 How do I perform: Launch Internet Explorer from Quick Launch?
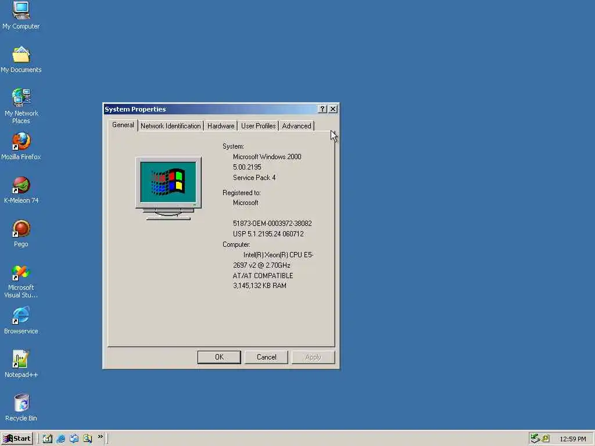click(x=60, y=438)
